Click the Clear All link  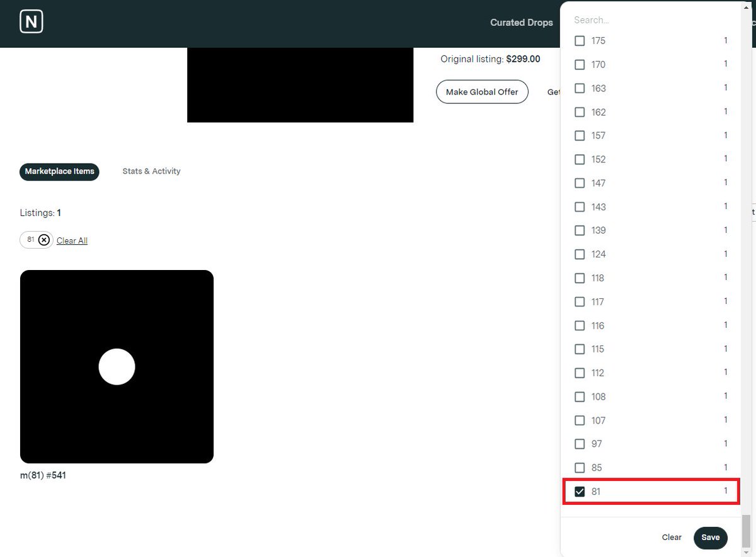coord(72,240)
